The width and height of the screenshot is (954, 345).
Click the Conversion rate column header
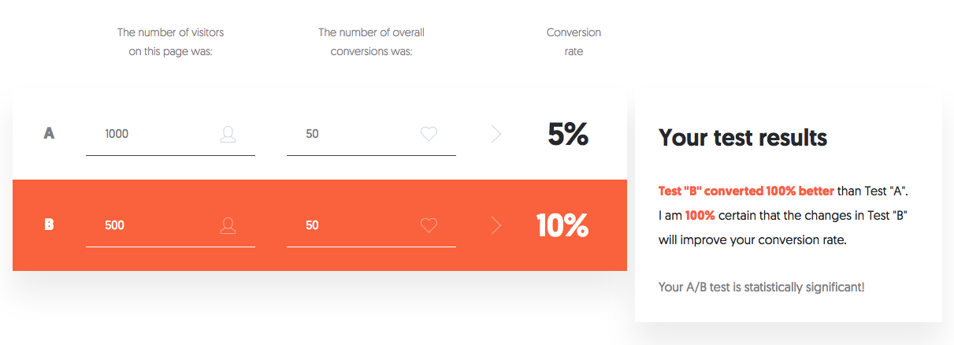point(574,43)
